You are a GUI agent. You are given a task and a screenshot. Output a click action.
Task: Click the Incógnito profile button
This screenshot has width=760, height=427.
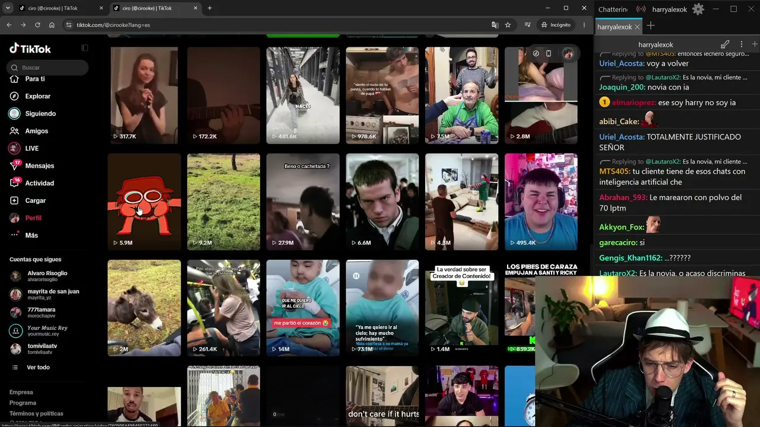[556, 25]
